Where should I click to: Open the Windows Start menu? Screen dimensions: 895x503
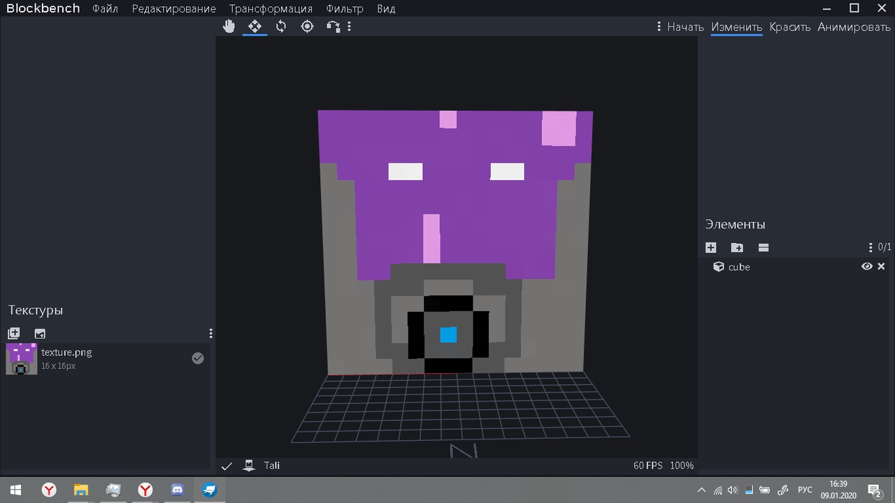tap(15, 490)
